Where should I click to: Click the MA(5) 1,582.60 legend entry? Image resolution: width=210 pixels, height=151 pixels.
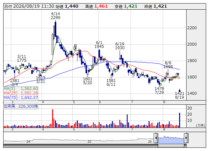coord(21,89)
